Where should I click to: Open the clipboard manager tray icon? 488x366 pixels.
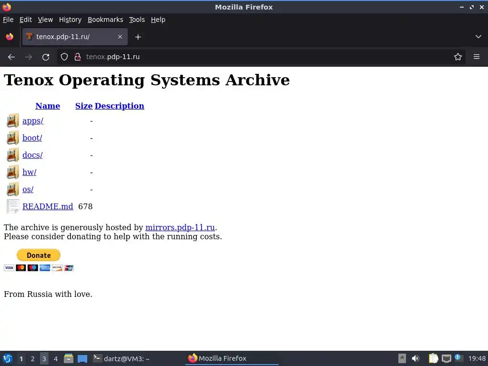click(433, 358)
